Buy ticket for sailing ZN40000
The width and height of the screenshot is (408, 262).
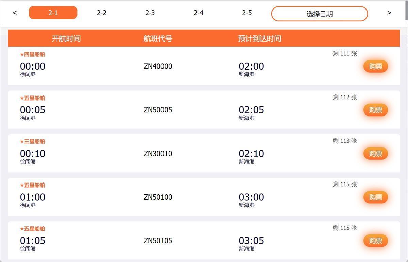(x=375, y=66)
